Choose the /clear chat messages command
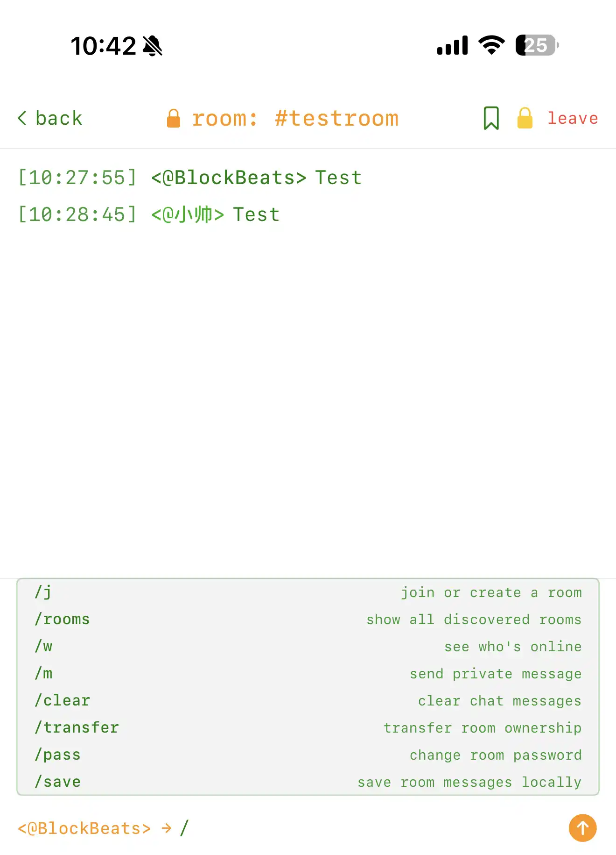616x855 pixels. [x=62, y=700]
